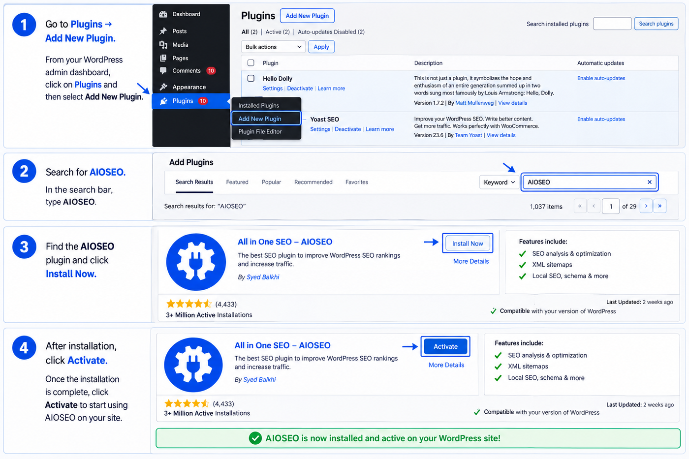Screen dimensions: 689x459
Task: Jump to the last results page arrow
Action: coord(660,206)
